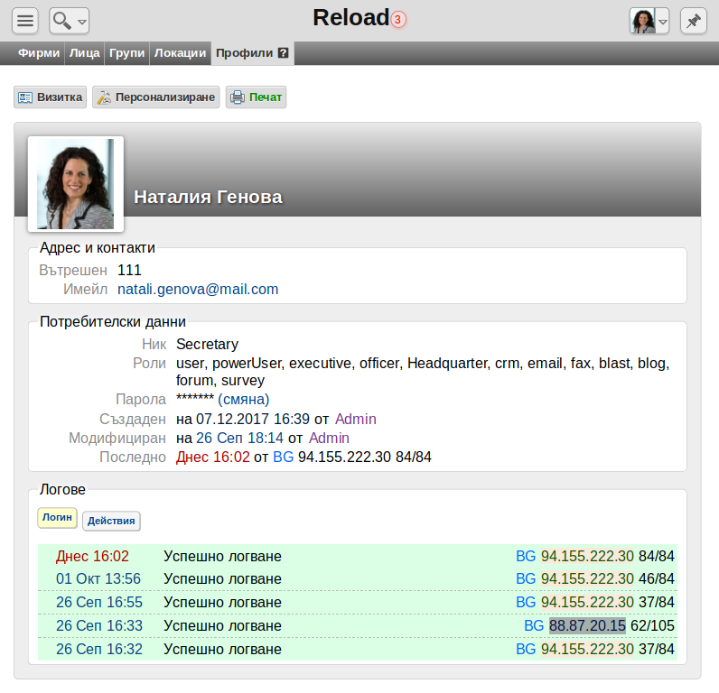The image size is (719, 693).
Task: Select the Логин log toggle
Action: [57, 518]
